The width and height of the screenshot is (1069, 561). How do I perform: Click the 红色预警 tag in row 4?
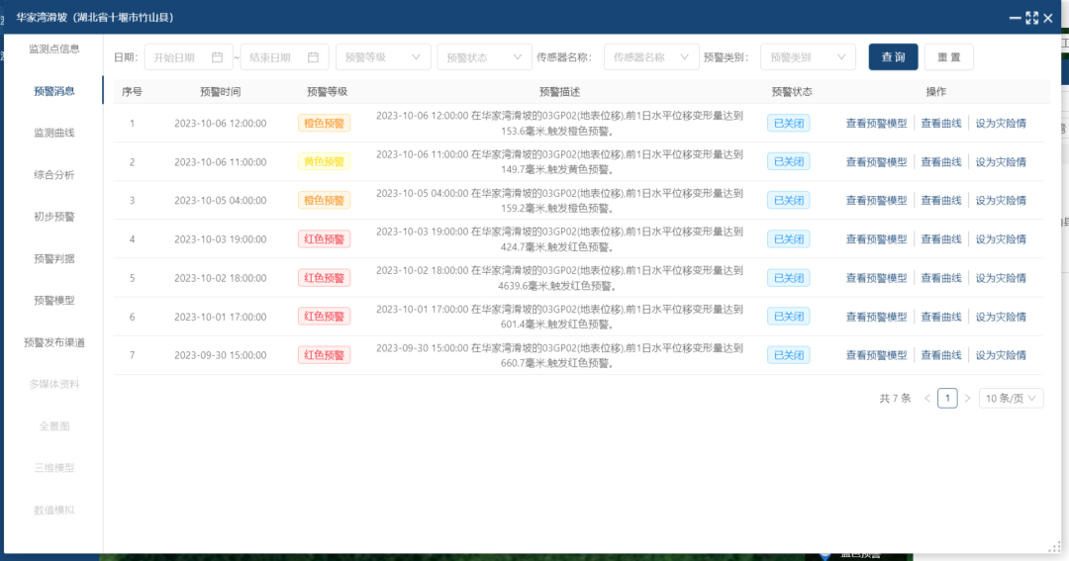325,239
